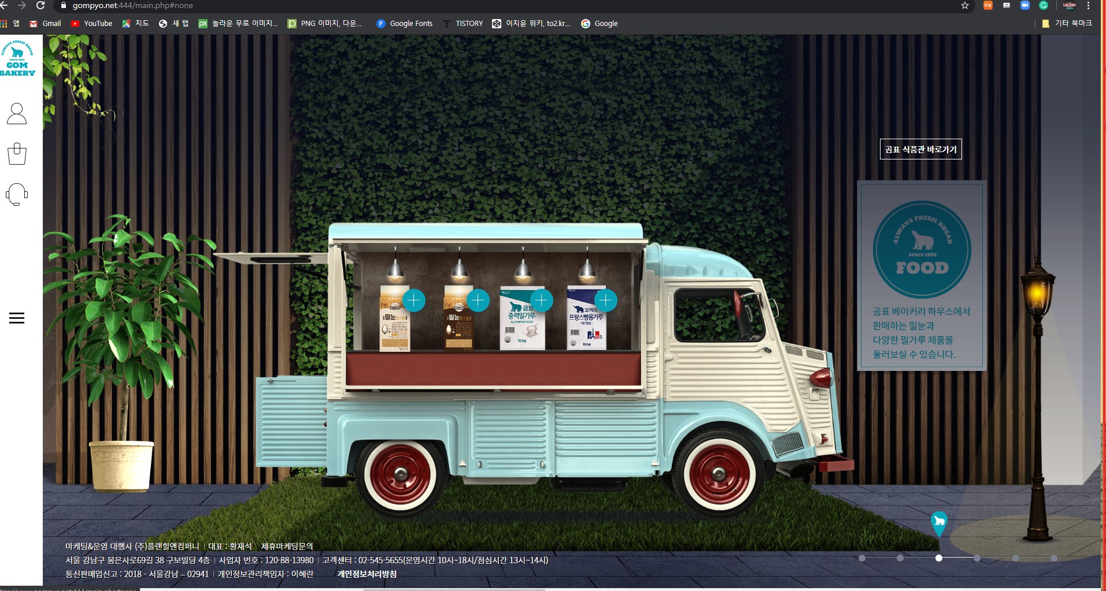The height and width of the screenshot is (591, 1106).
Task: Click the first 밀눈 product bag
Action: click(394, 319)
